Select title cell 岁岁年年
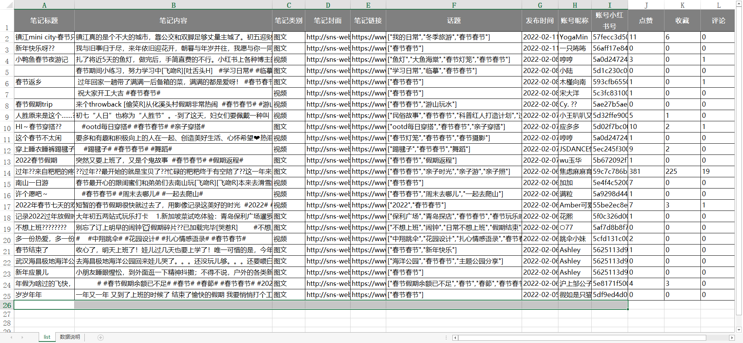The height and width of the screenshot is (343, 743). click(x=44, y=295)
